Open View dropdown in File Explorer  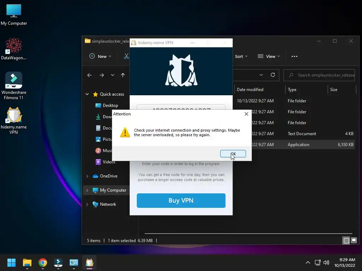coord(269,56)
